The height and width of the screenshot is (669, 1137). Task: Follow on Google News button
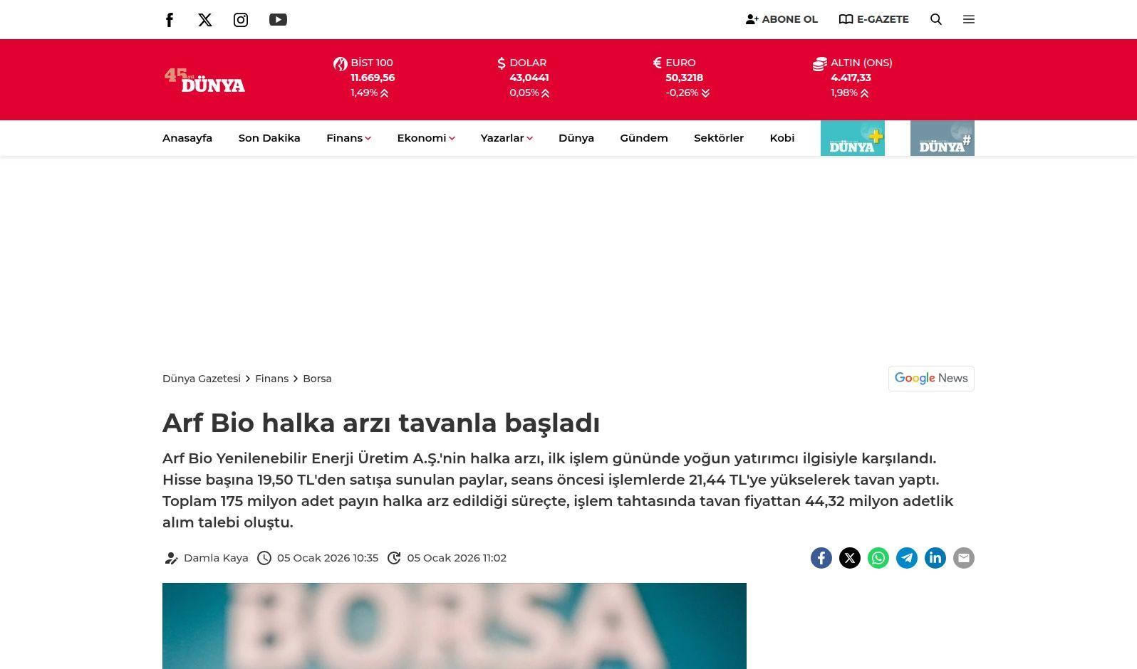[931, 379]
